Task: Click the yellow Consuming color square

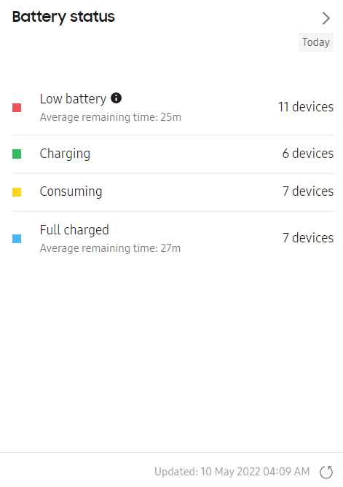Action: coord(17,192)
